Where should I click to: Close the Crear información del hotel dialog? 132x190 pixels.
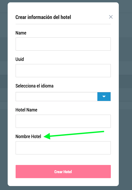pos(111,17)
